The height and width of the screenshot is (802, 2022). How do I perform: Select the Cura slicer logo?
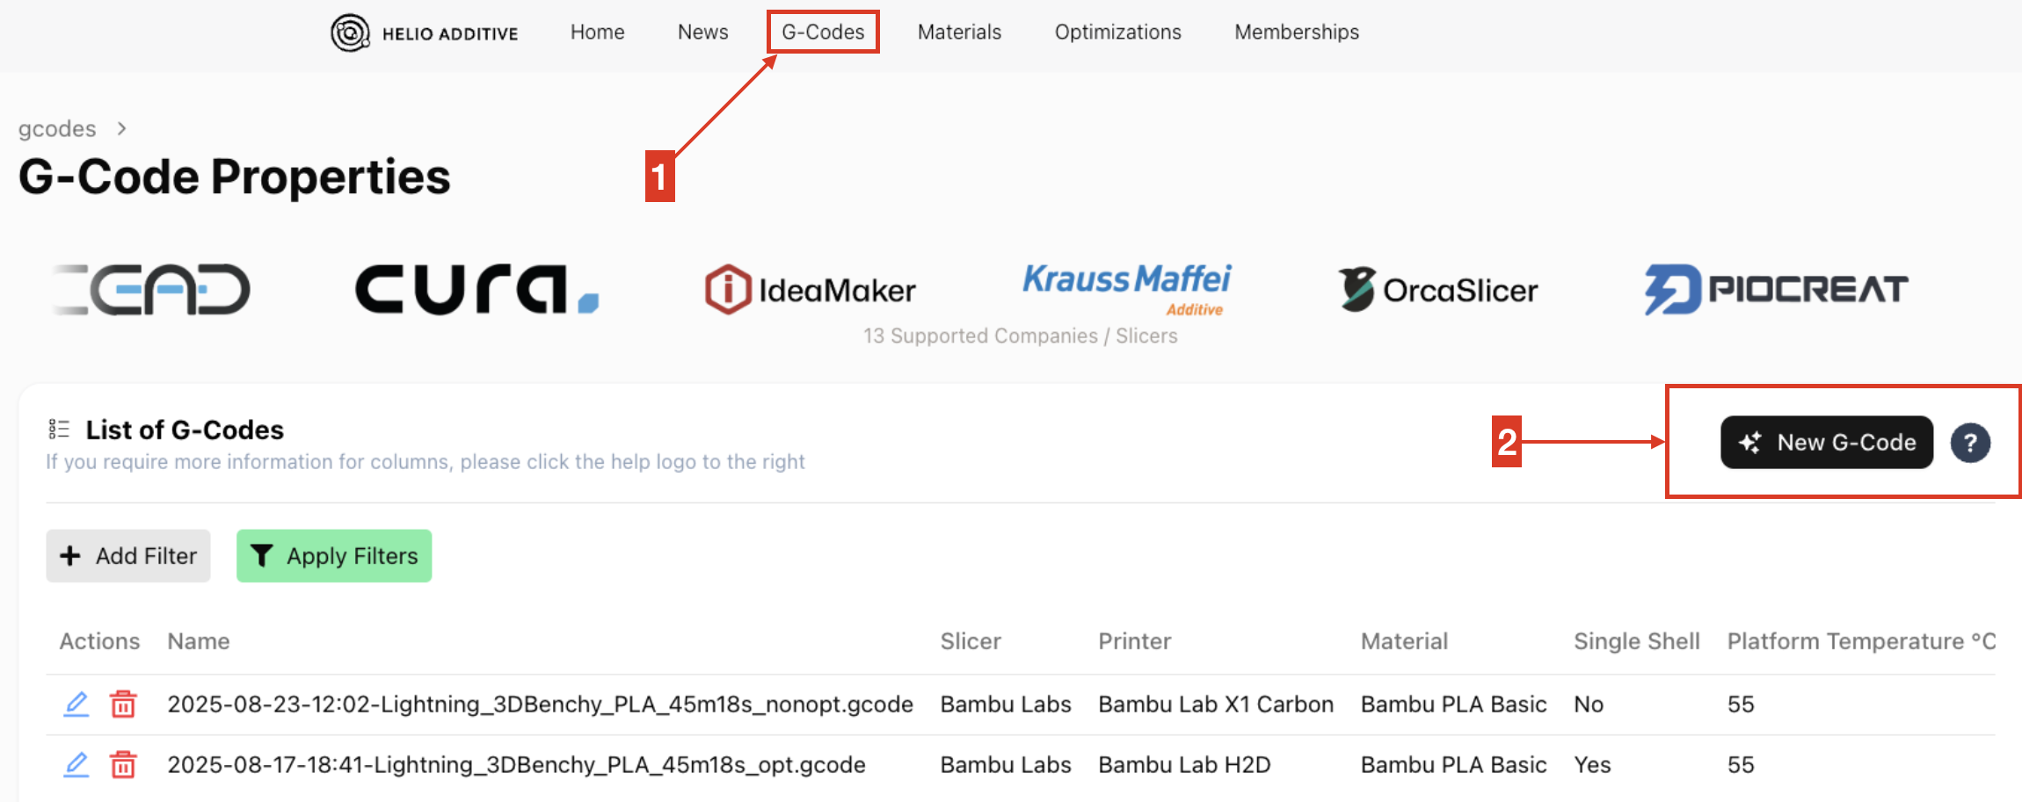coord(476,290)
